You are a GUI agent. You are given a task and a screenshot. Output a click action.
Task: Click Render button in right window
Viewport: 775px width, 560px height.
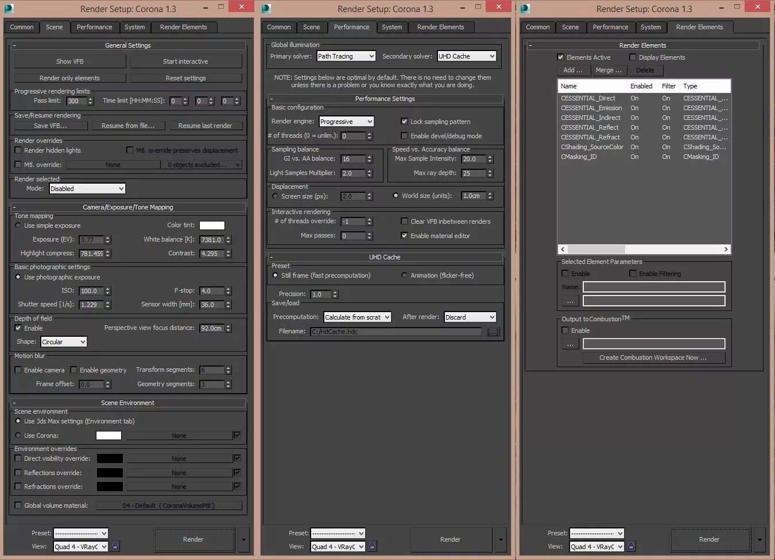(x=710, y=540)
